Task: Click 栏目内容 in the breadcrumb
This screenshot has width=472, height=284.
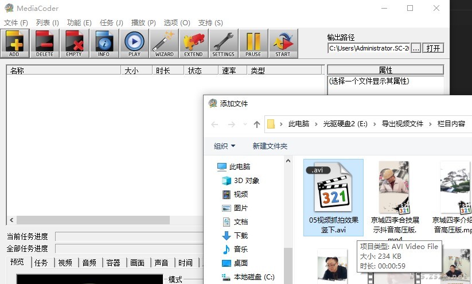Action: pyautogui.click(x=451, y=124)
